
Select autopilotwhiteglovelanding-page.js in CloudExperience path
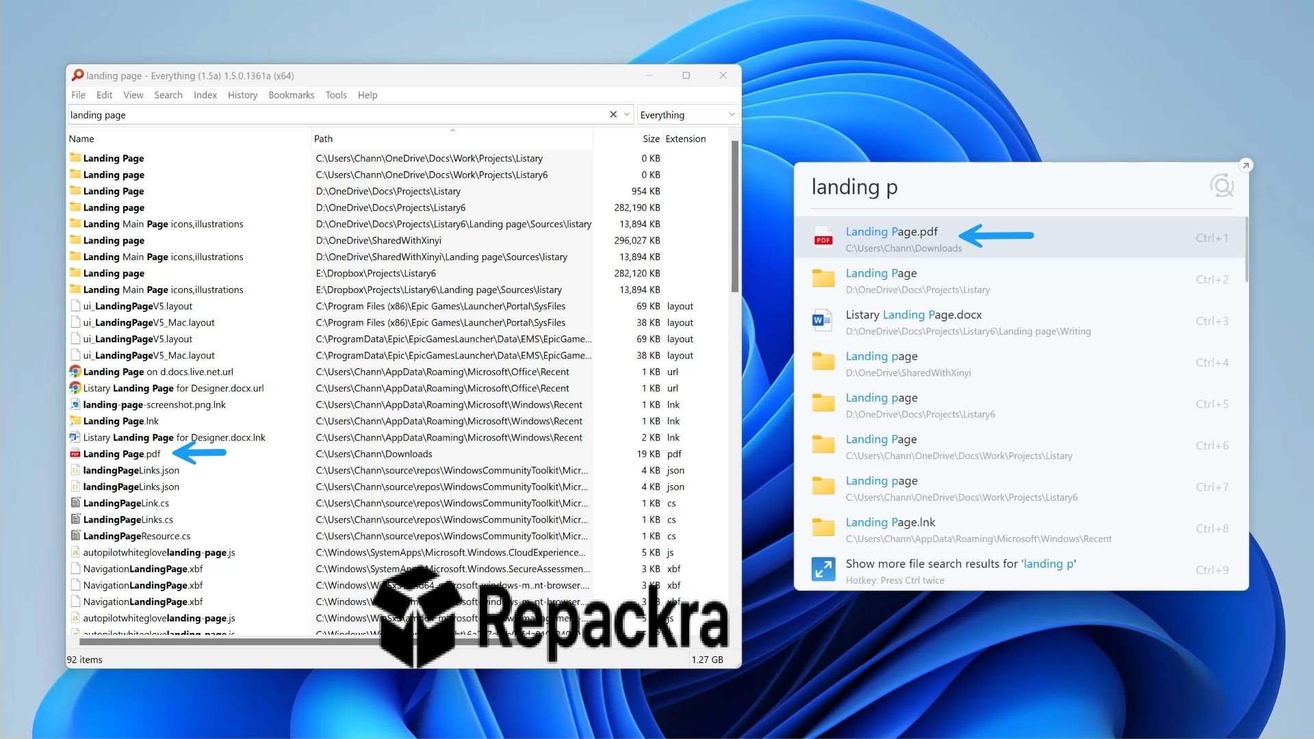(x=159, y=552)
